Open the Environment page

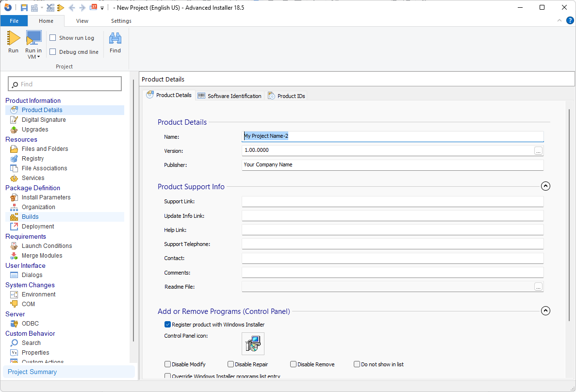tap(38, 294)
